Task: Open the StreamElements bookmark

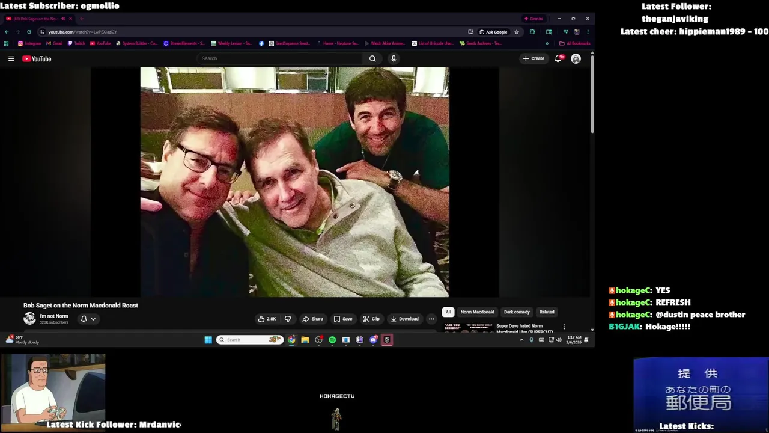Action: click(x=184, y=43)
